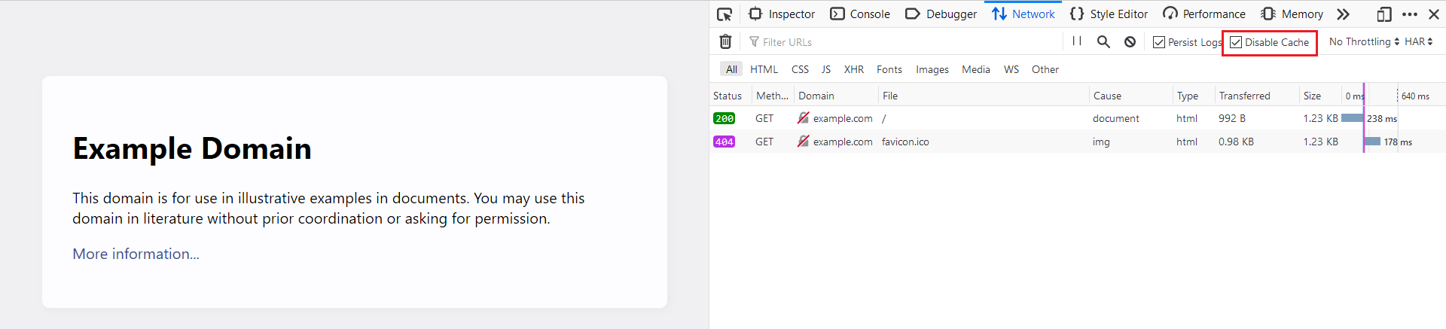Image resolution: width=1446 pixels, height=329 pixels.
Task: Open devtools three-dot options menu
Action: (1410, 14)
